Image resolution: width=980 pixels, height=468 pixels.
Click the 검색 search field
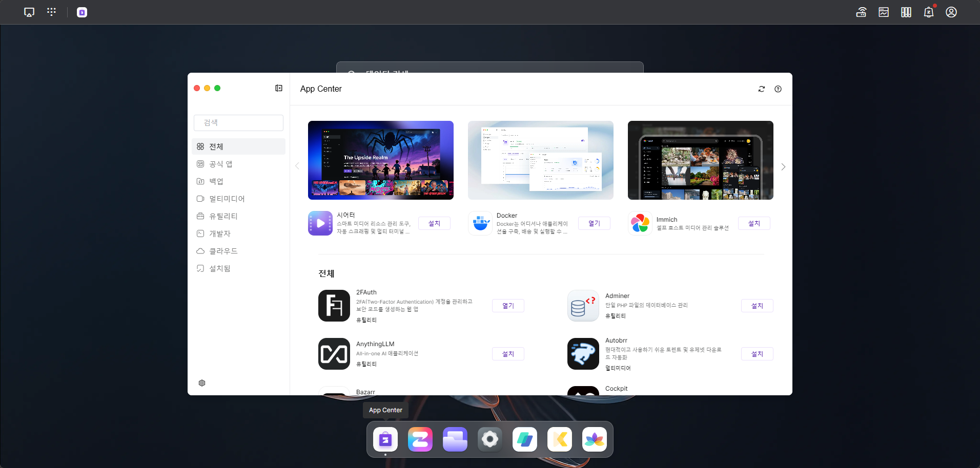point(238,123)
